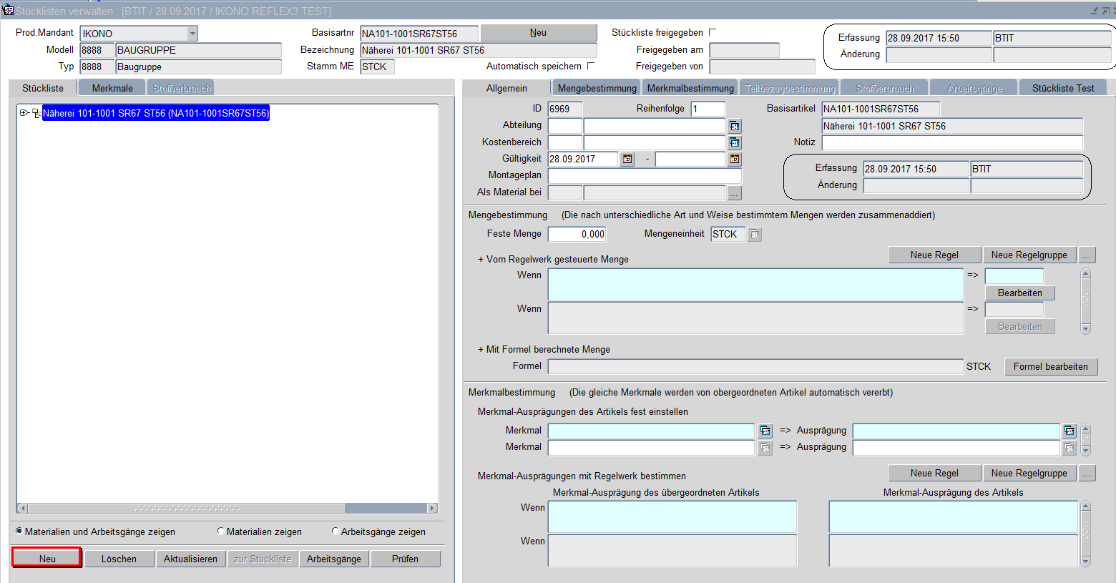Open the Prod.Mandant IKONO dropdown

pos(192,34)
